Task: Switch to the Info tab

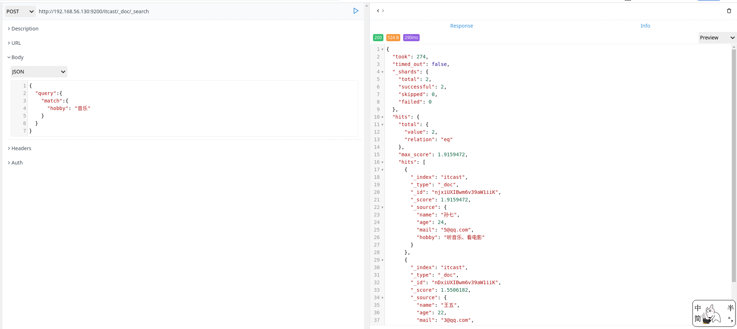Action: click(645, 25)
